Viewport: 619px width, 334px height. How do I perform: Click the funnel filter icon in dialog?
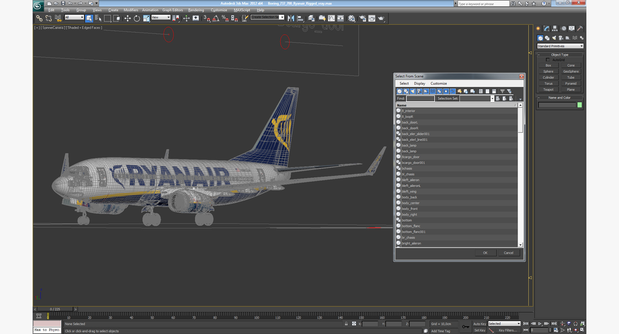tap(502, 91)
